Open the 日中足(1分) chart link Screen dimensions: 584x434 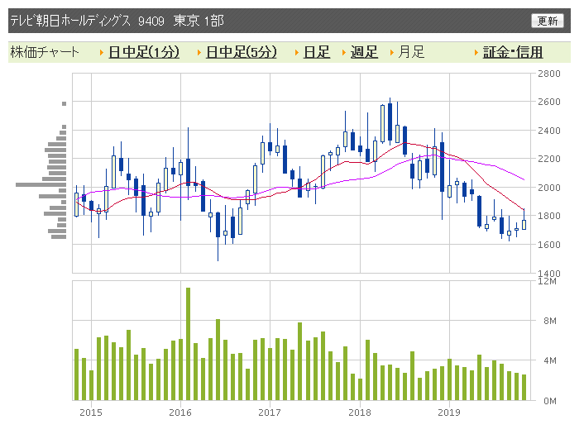144,52
